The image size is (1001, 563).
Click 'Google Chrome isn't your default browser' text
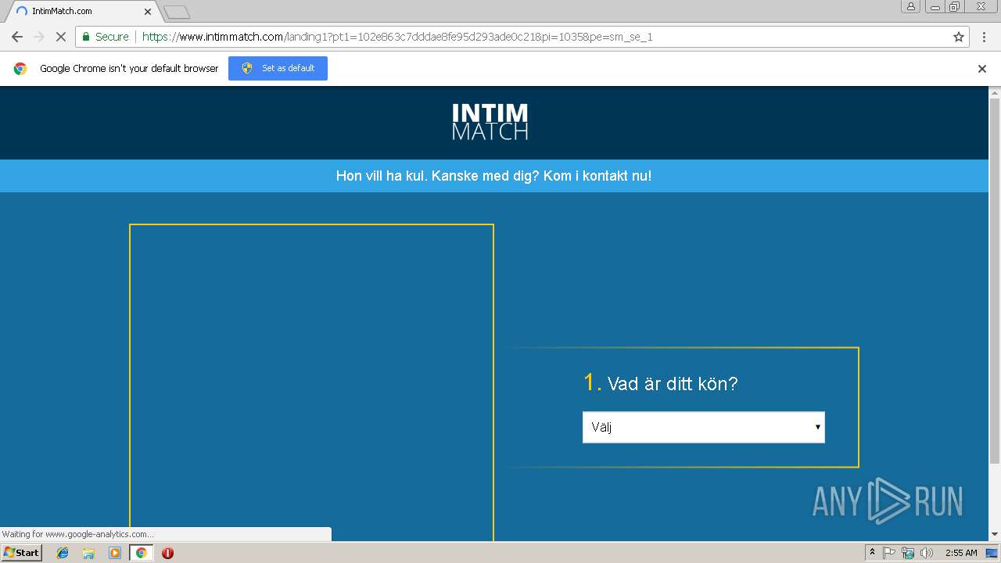point(129,69)
